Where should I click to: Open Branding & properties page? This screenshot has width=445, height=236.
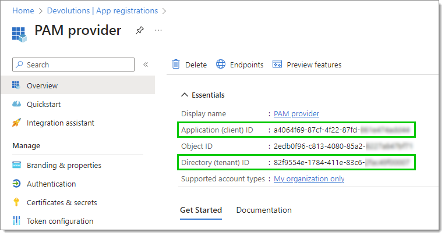point(64,165)
